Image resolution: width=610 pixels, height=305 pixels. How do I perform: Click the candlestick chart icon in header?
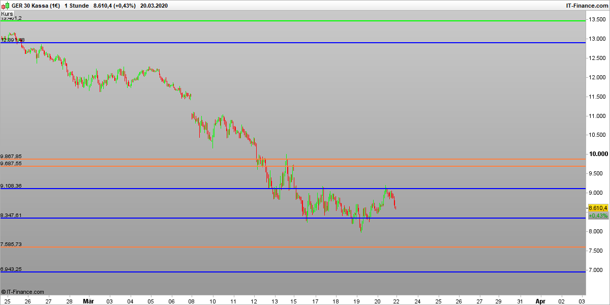coord(6,6)
